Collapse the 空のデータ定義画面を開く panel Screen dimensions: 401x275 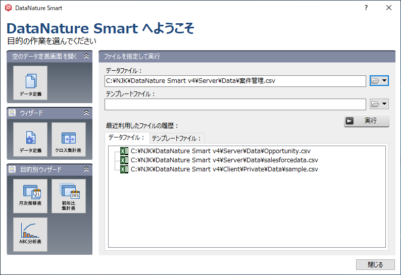[86, 56]
